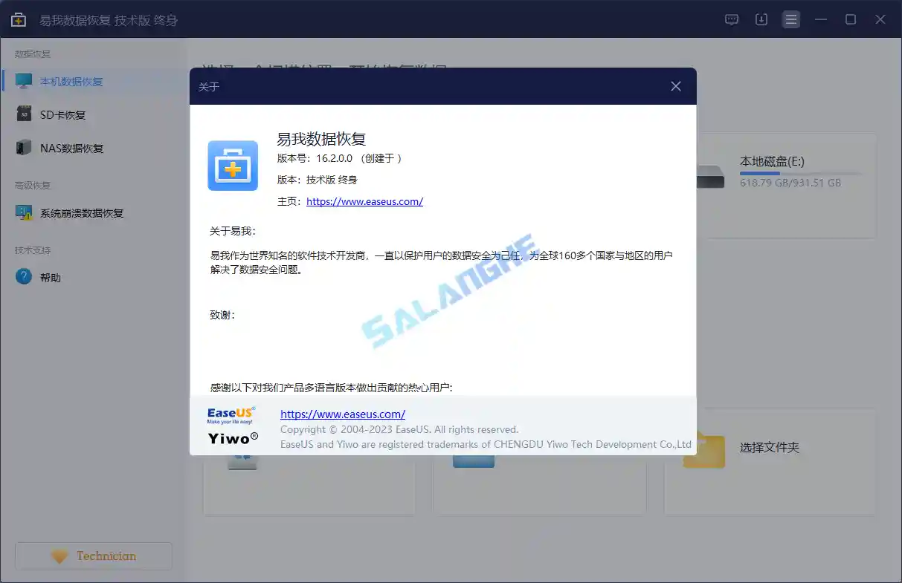
Task: Click the app logo in the title bar
Action: 19,19
